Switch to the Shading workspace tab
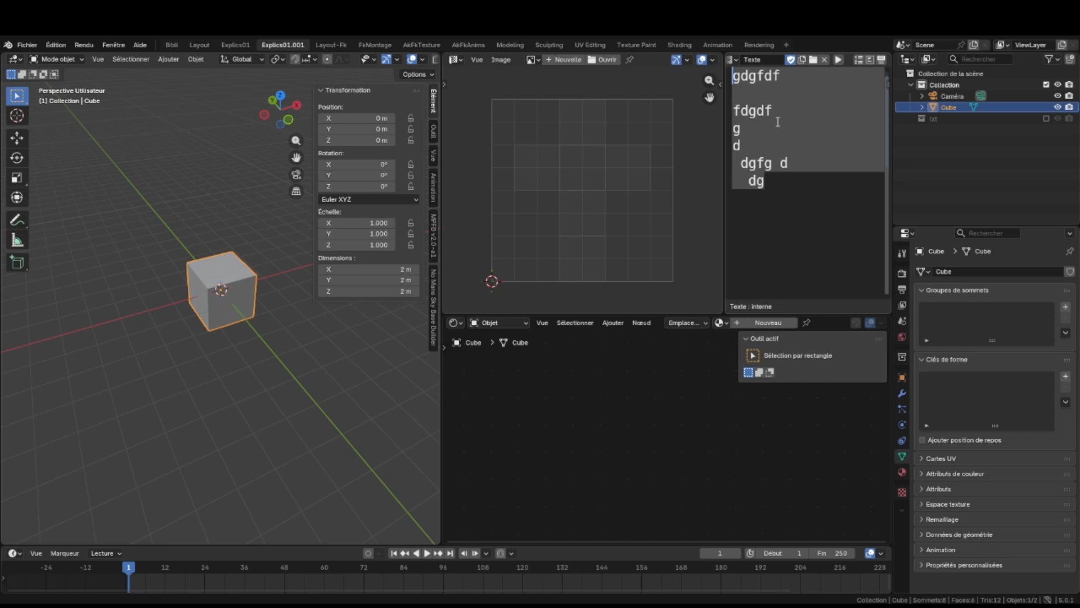This screenshot has height=608, width=1080. pyautogui.click(x=679, y=45)
